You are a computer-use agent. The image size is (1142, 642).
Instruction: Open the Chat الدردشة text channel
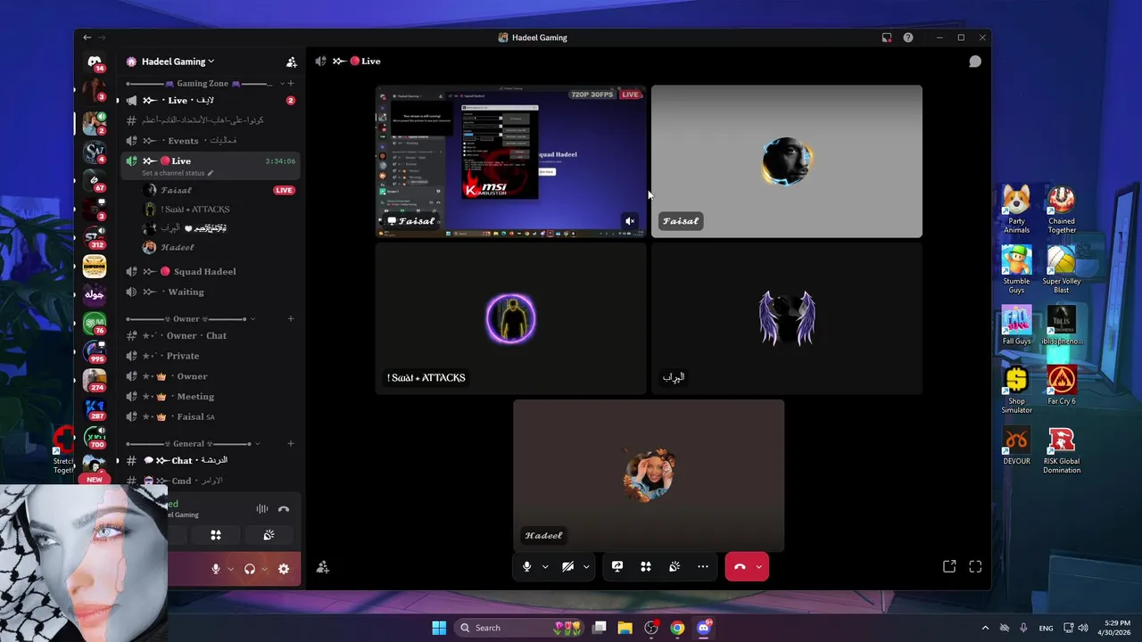click(211, 460)
